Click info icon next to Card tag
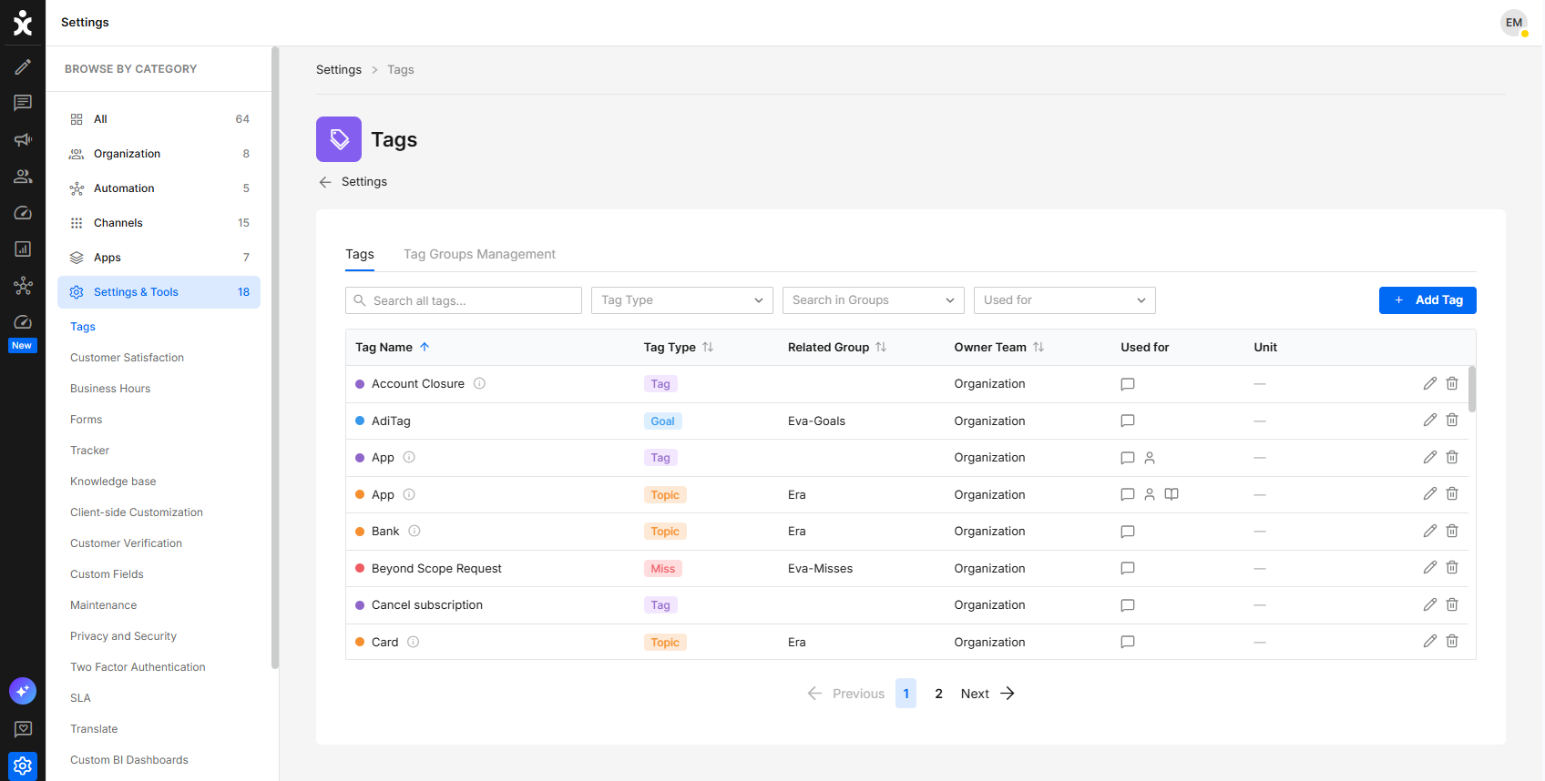This screenshot has height=781, width=1545. click(x=413, y=642)
